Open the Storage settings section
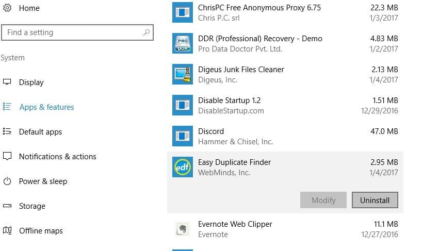Image resolution: width=423 pixels, height=251 pixels. point(32,206)
